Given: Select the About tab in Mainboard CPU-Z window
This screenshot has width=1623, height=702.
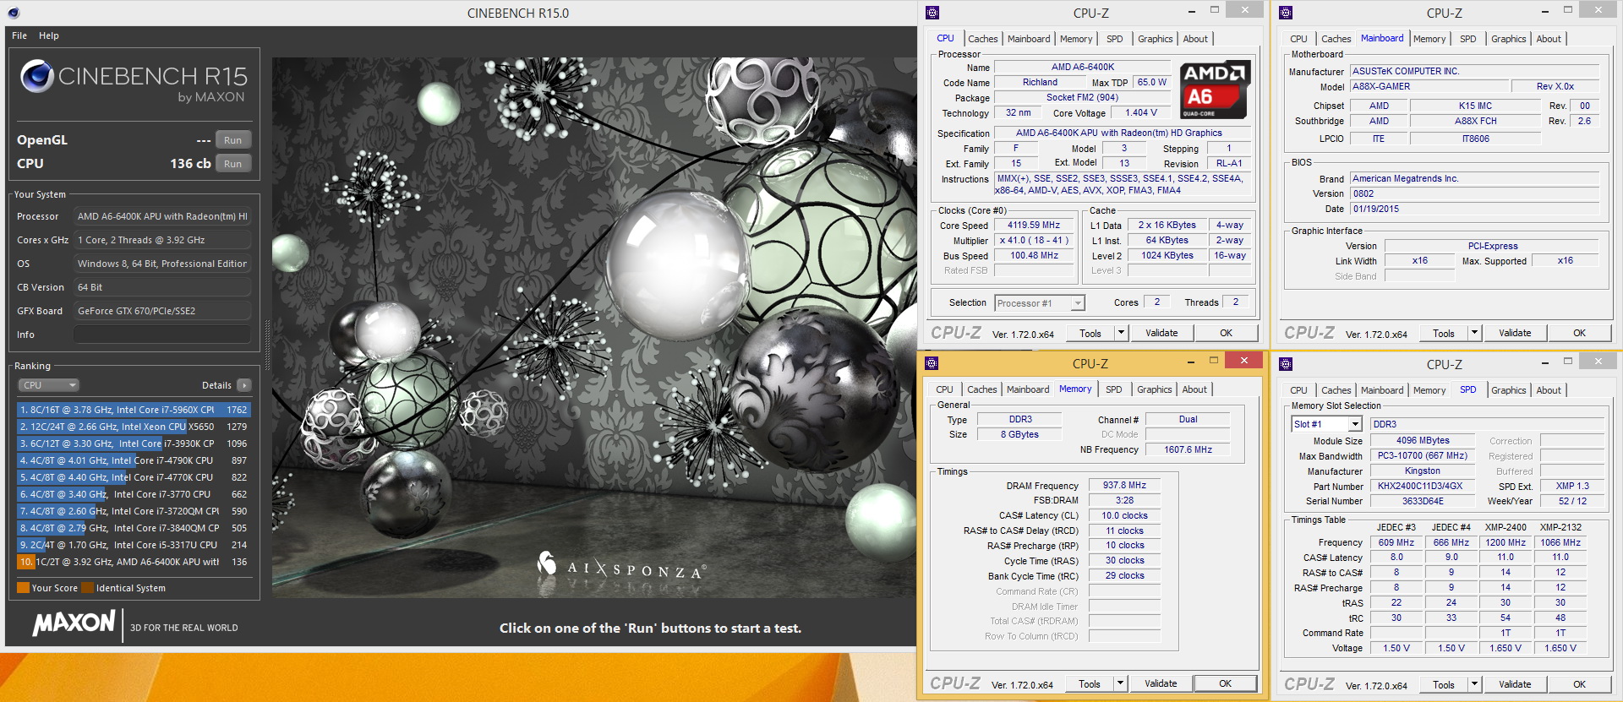Looking at the screenshot, I should [x=1549, y=39].
